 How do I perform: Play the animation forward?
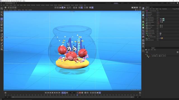tap(53, 92)
